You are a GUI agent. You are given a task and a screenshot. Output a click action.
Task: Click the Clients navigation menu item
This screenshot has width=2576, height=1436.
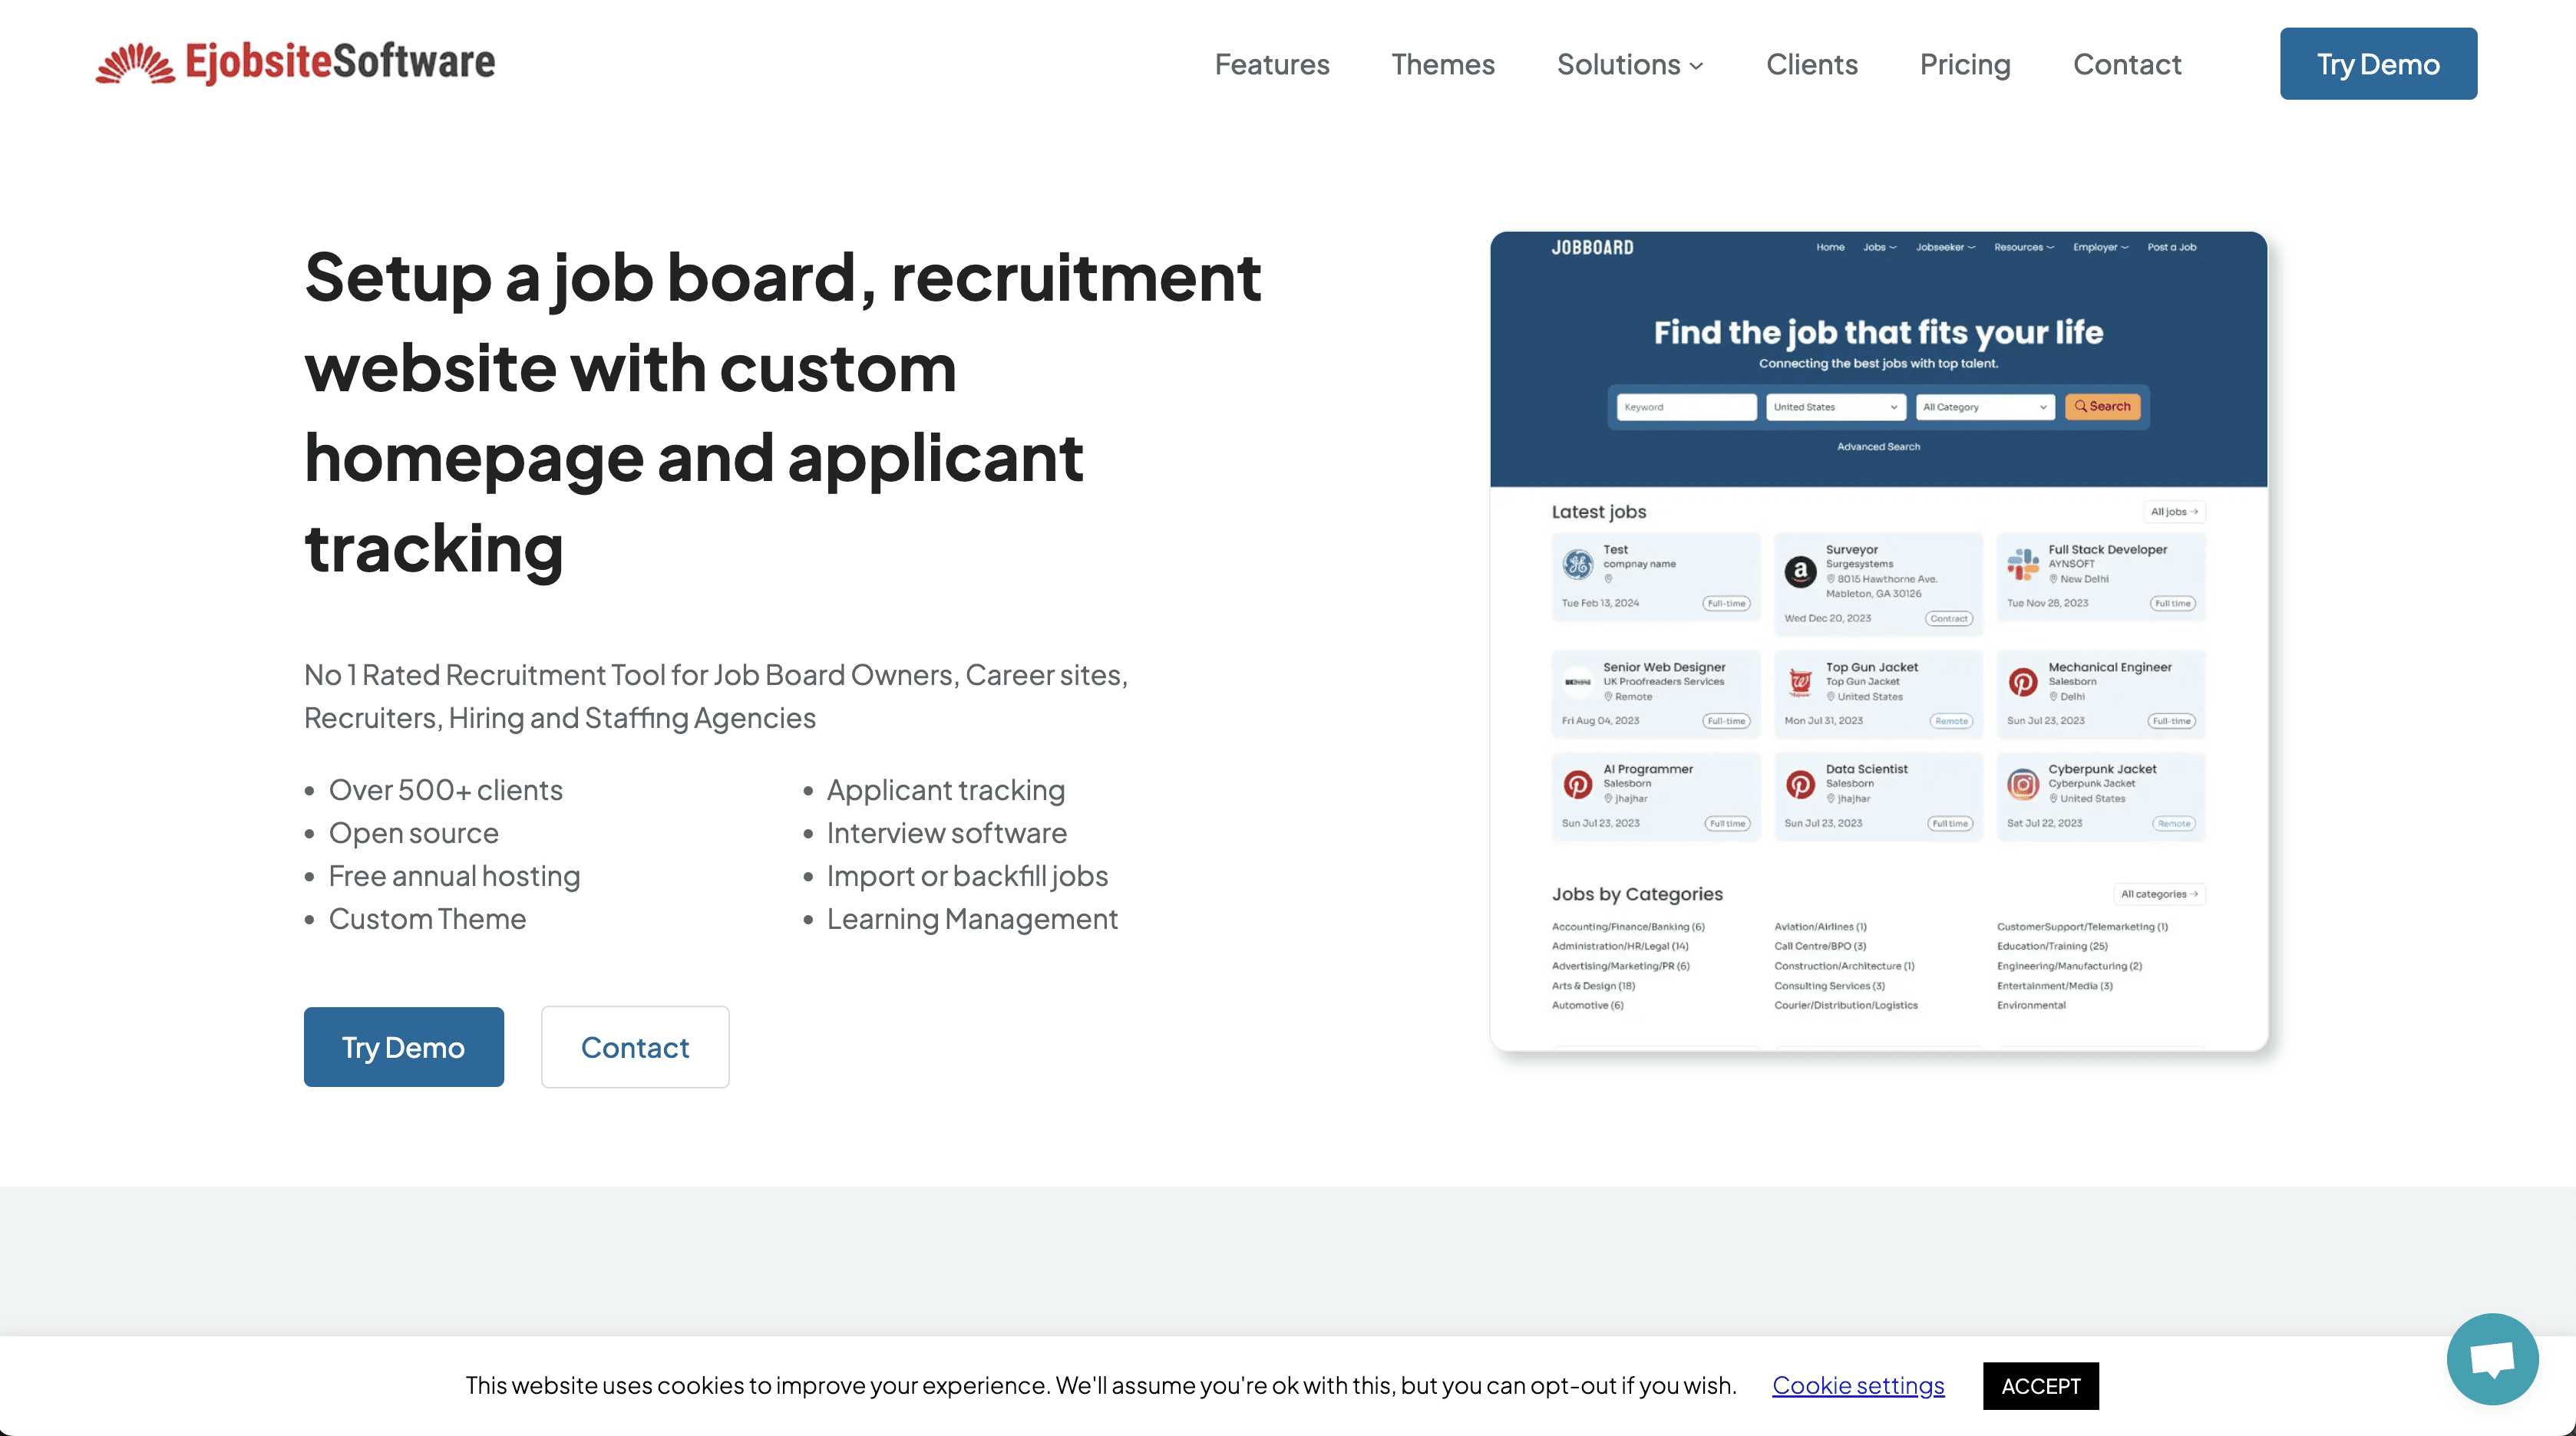tap(1814, 64)
